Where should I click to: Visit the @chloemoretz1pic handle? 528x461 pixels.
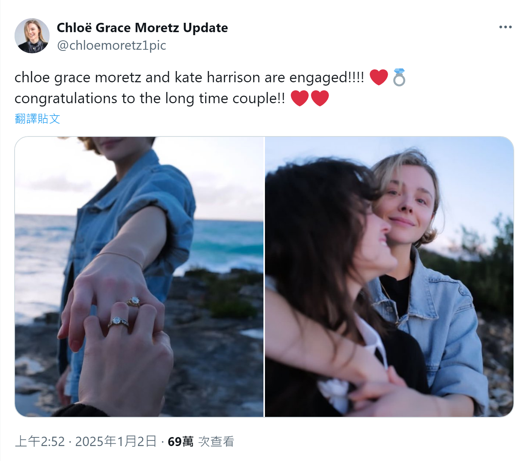pyautogui.click(x=112, y=45)
